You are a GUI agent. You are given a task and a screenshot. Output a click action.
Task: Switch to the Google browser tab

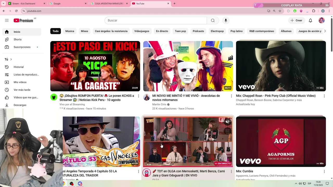tap(68, 4)
